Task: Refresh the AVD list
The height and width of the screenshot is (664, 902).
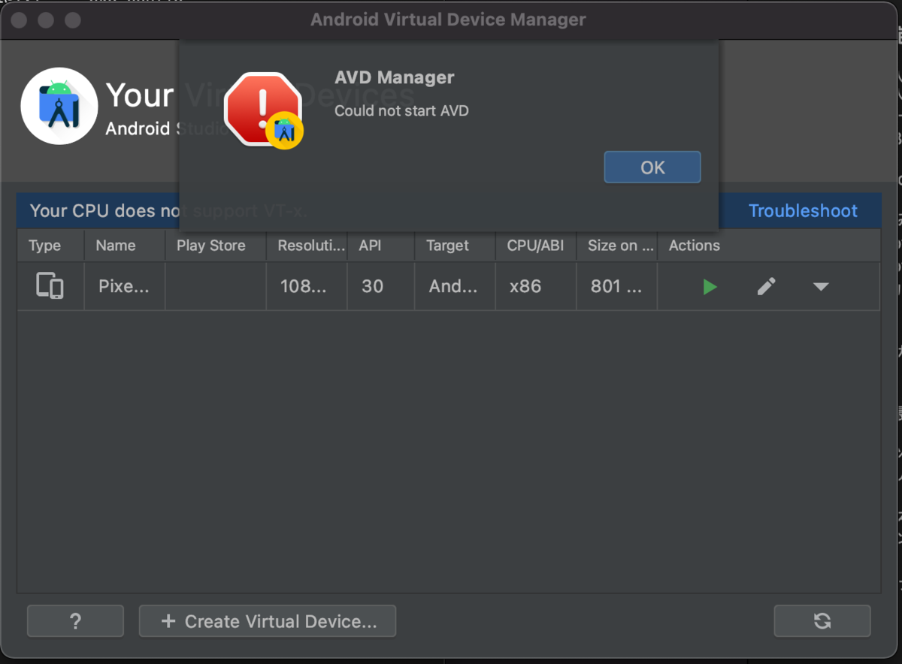Action: point(822,621)
